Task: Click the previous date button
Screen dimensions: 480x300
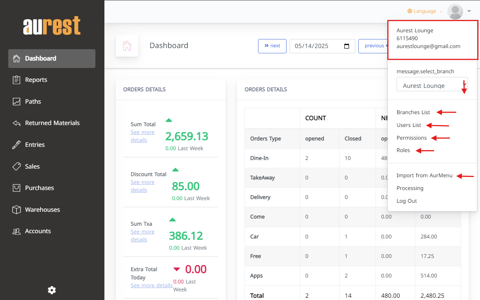Action: coord(373,46)
